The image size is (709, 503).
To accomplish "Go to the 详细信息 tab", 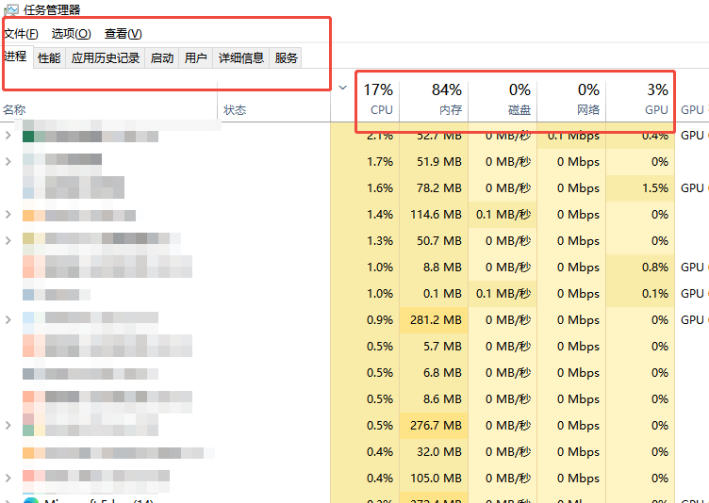I will [x=241, y=58].
